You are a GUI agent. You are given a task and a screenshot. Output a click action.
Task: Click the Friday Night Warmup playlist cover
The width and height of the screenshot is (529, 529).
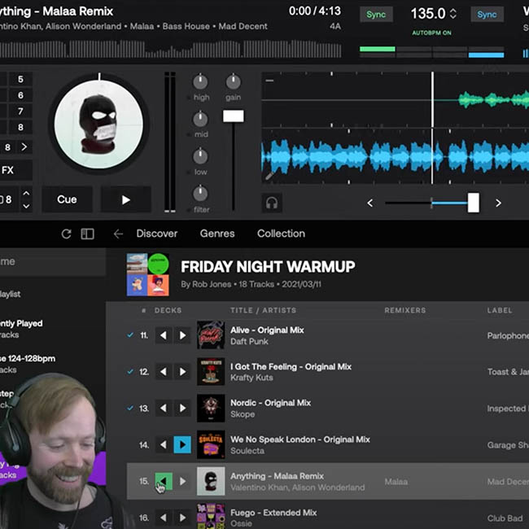pyautogui.click(x=148, y=274)
